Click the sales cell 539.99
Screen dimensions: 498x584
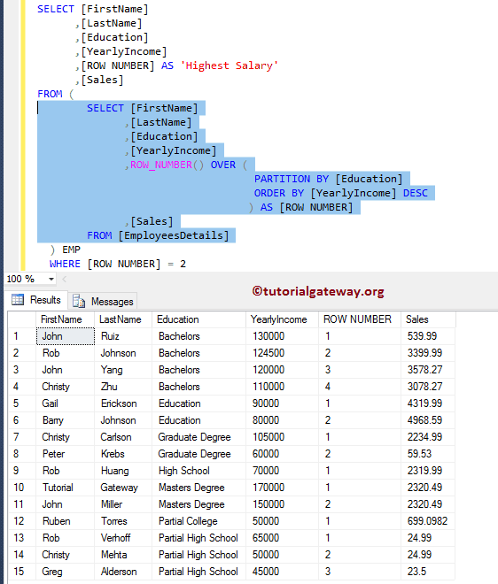[428, 336]
